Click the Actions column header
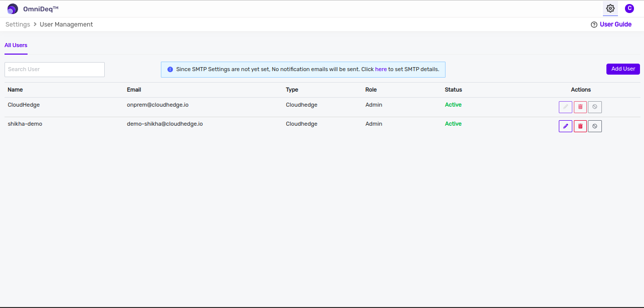This screenshot has height=308, width=644. click(x=581, y=90)
